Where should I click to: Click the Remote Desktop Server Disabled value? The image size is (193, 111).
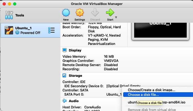[111, 65]
